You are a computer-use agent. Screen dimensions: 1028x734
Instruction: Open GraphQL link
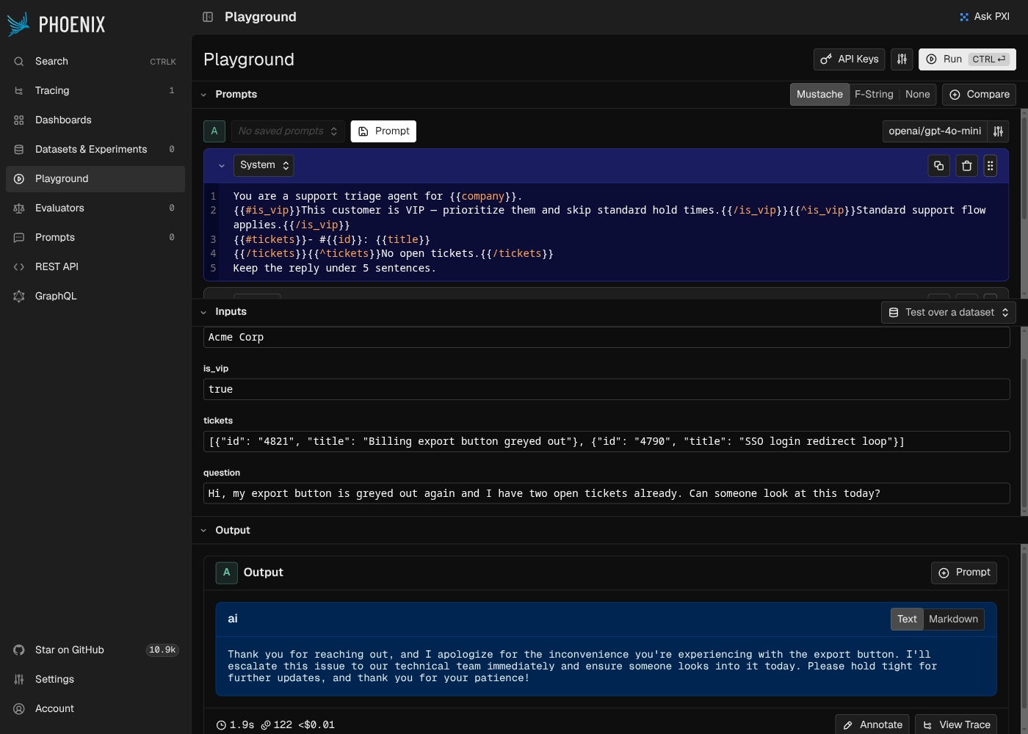click(95, 297)
